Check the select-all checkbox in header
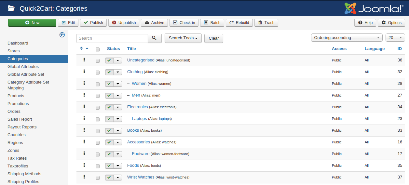 [x=98, y=49]
